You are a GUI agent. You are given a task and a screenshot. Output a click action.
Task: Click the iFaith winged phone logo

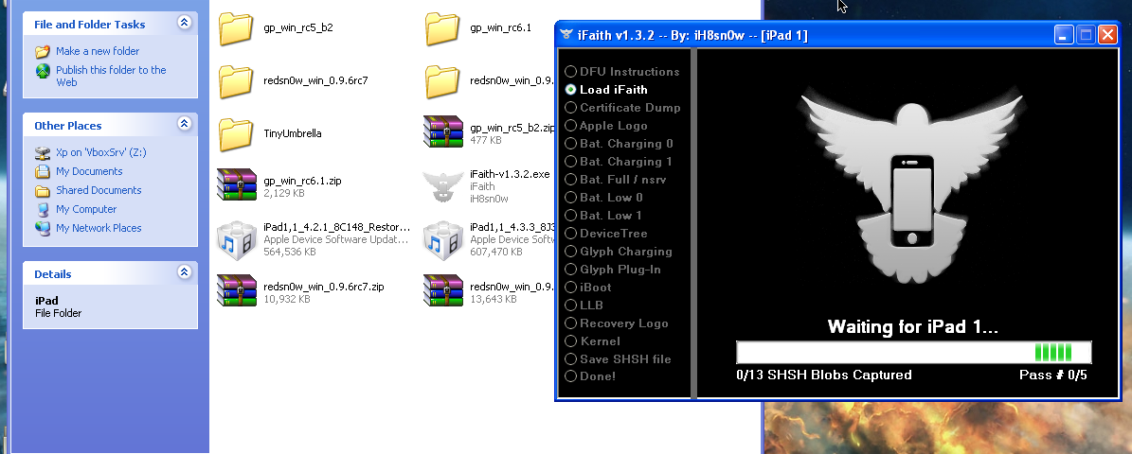(911, 187)
